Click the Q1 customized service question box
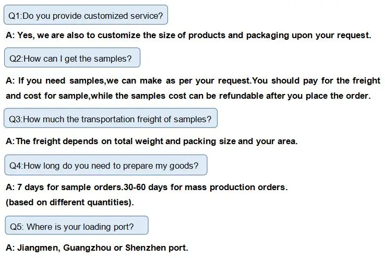The width and height of the screenshot is (385, 258). coord(86,16)
